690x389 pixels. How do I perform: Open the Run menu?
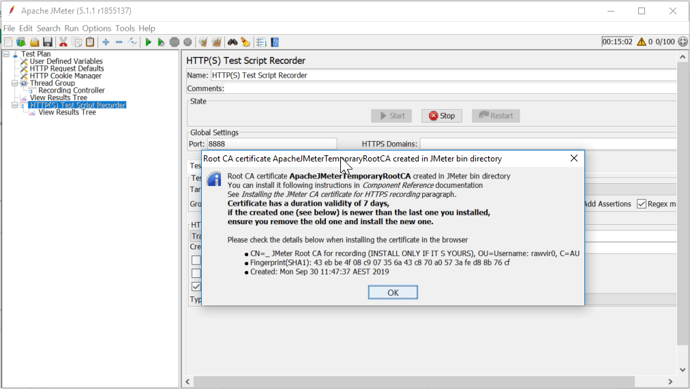tap(72, 29)
